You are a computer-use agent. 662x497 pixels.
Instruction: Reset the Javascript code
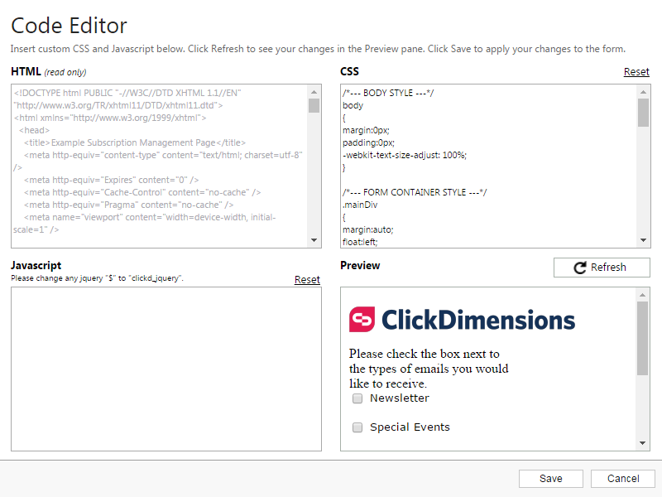[x=307, y=280]
